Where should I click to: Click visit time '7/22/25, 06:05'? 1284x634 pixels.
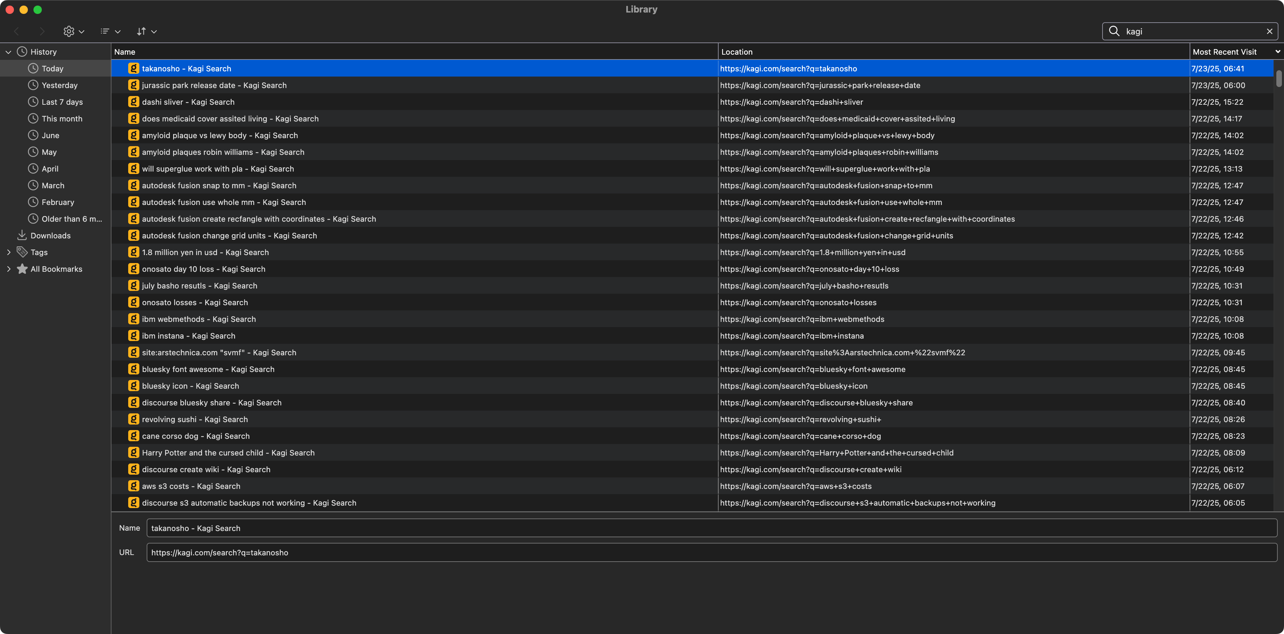point(1218,502)
